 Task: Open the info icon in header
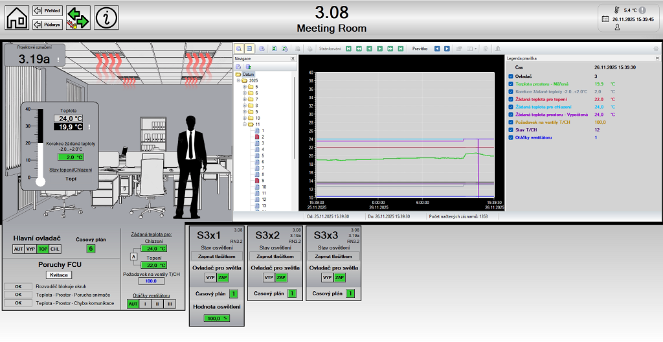(106, 17)
